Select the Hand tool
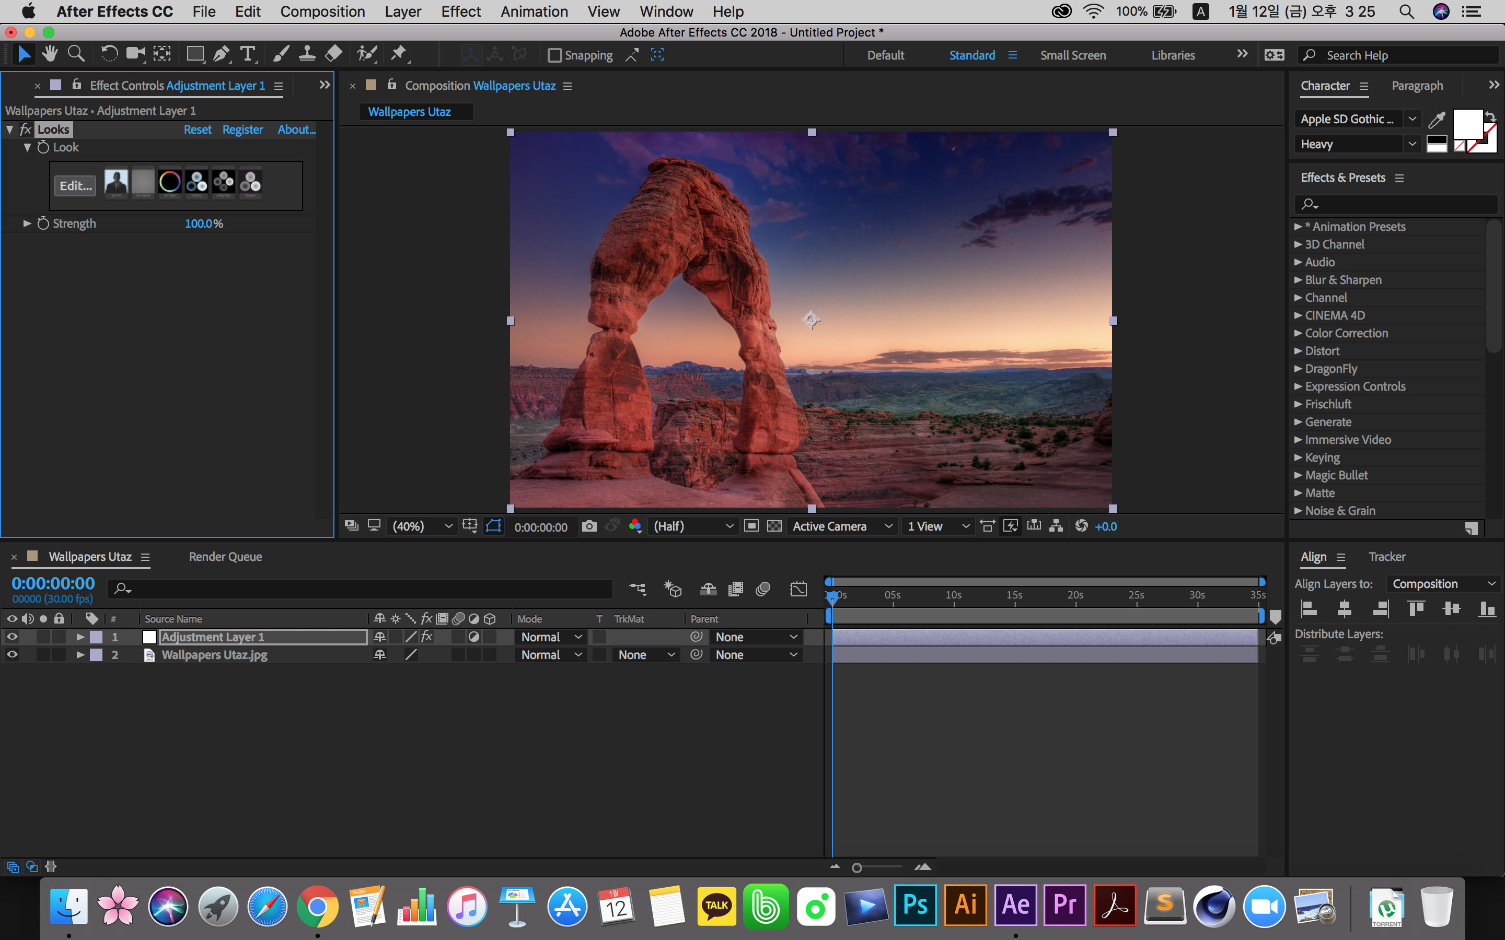This screenshot has width=1505, height=940. pos(50,55)
